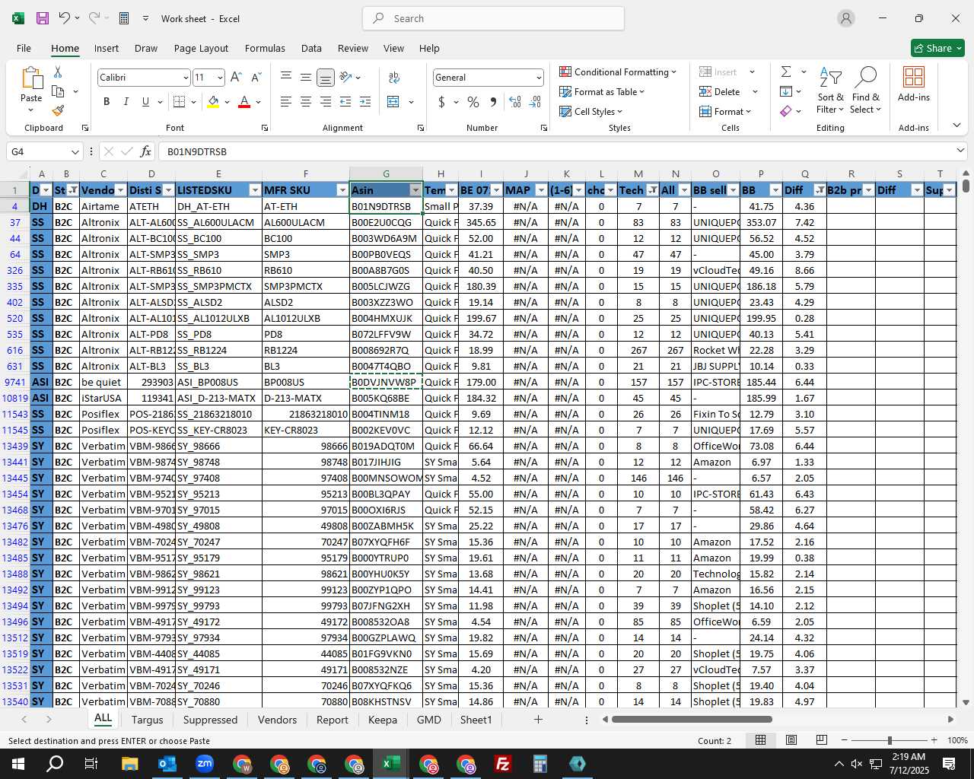Open the LISTEDSKU column filter dropdown
This screenshot has width=974, height=779.
tap(255, 190)
